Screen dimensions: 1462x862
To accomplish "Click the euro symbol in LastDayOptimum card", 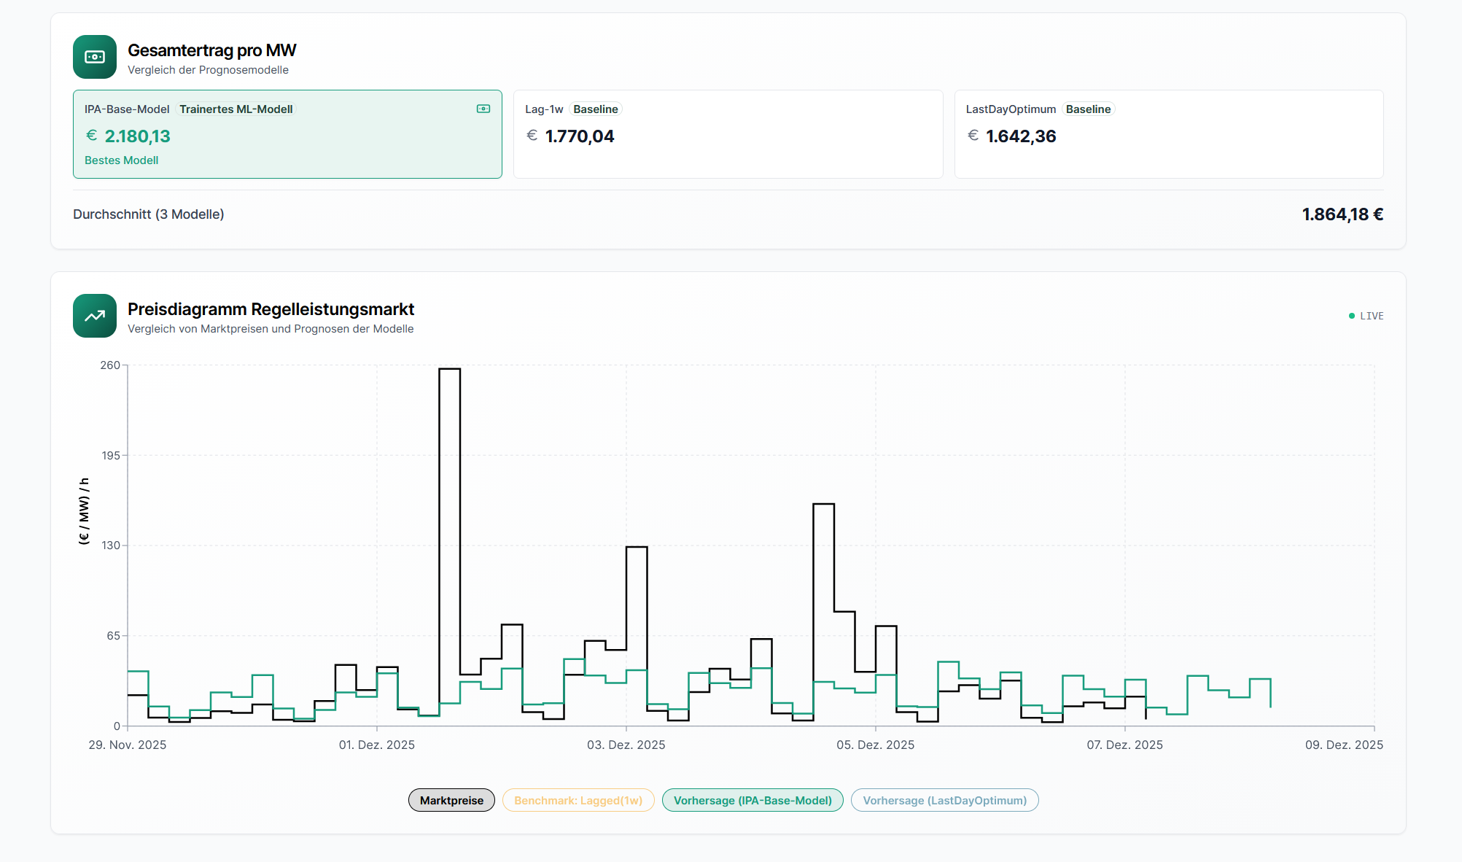I will tap(973, 136).
